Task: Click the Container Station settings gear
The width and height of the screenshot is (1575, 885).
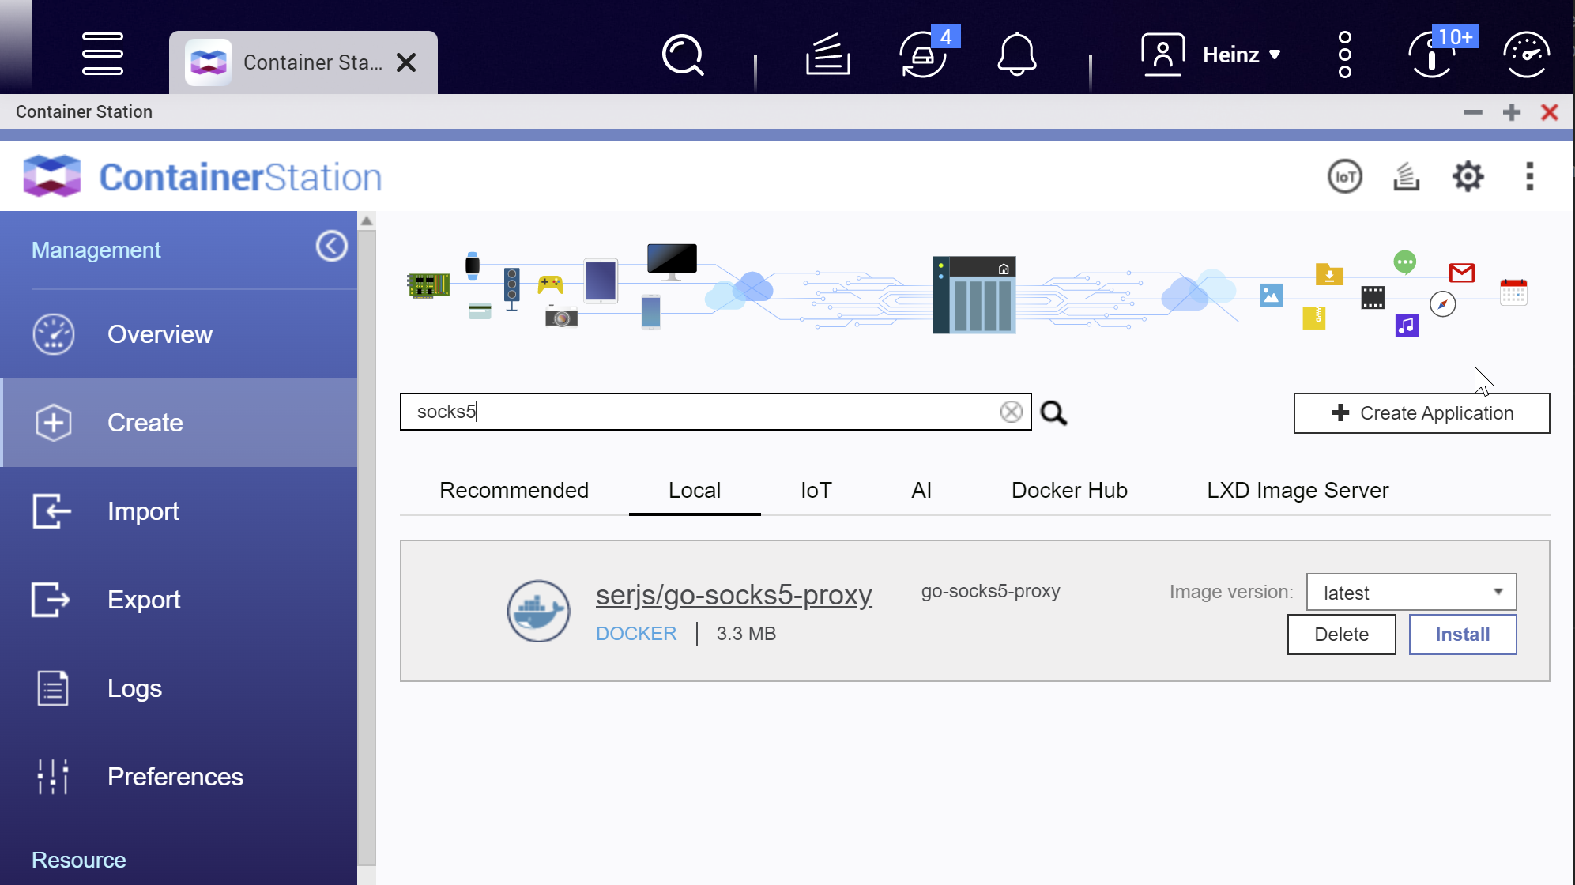Action: [1468, 176]
